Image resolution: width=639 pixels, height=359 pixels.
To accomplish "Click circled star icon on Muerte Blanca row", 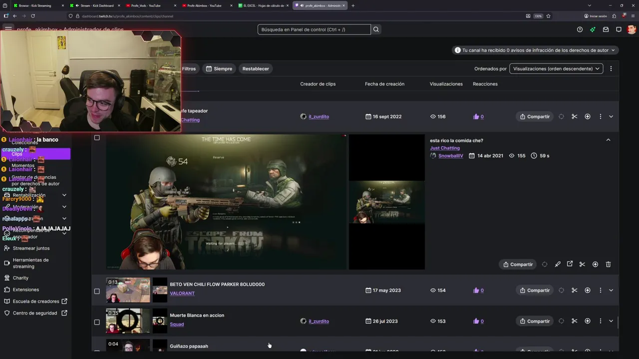I will tap(587, 321).
